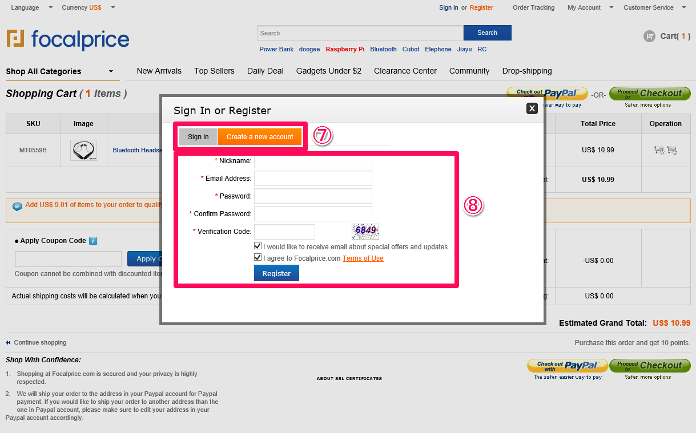Open the shopping cart icon in header
The height and width of the screenshot is (433, 696).
click(x=649, y=37)
